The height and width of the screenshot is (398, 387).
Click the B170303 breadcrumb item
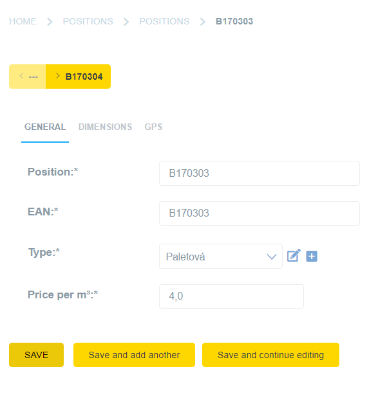pos(234,21)
